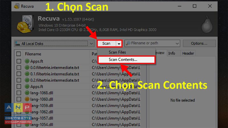The width and height of the screenshot is (228, 128).
Task: Click the Piriform pear logo
Action: [207, 24]
